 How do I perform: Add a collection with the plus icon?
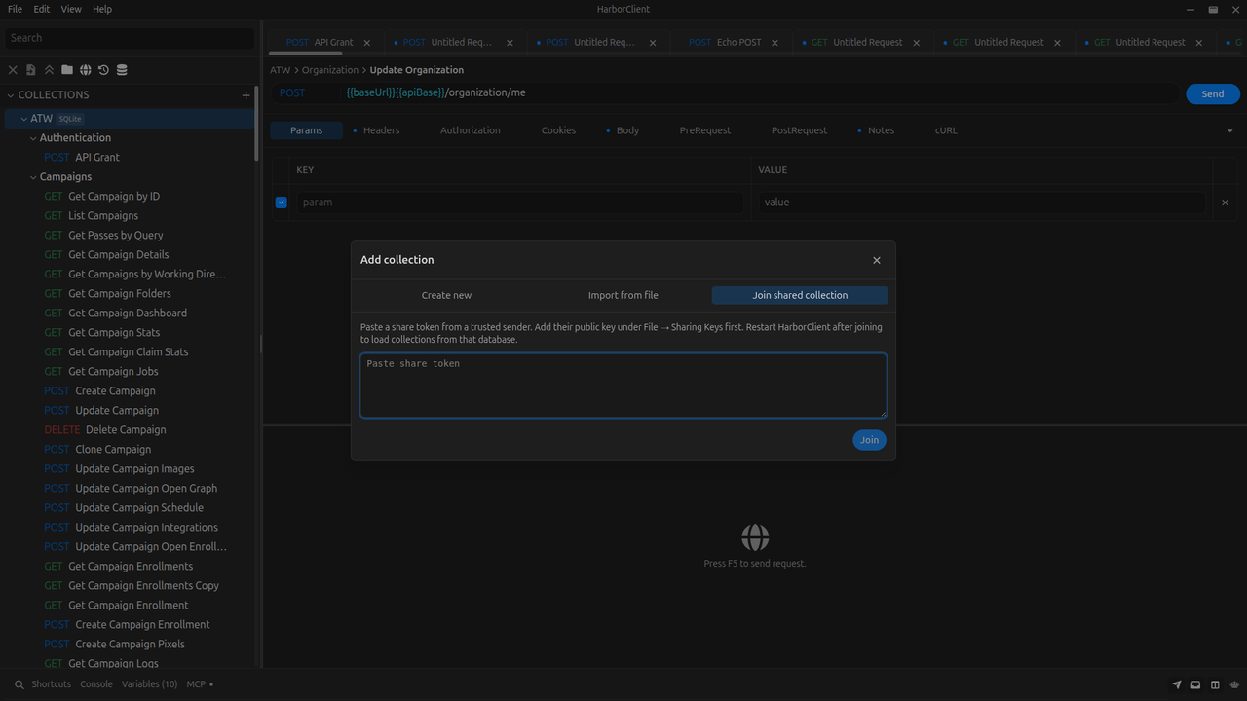tap(246, 95)
